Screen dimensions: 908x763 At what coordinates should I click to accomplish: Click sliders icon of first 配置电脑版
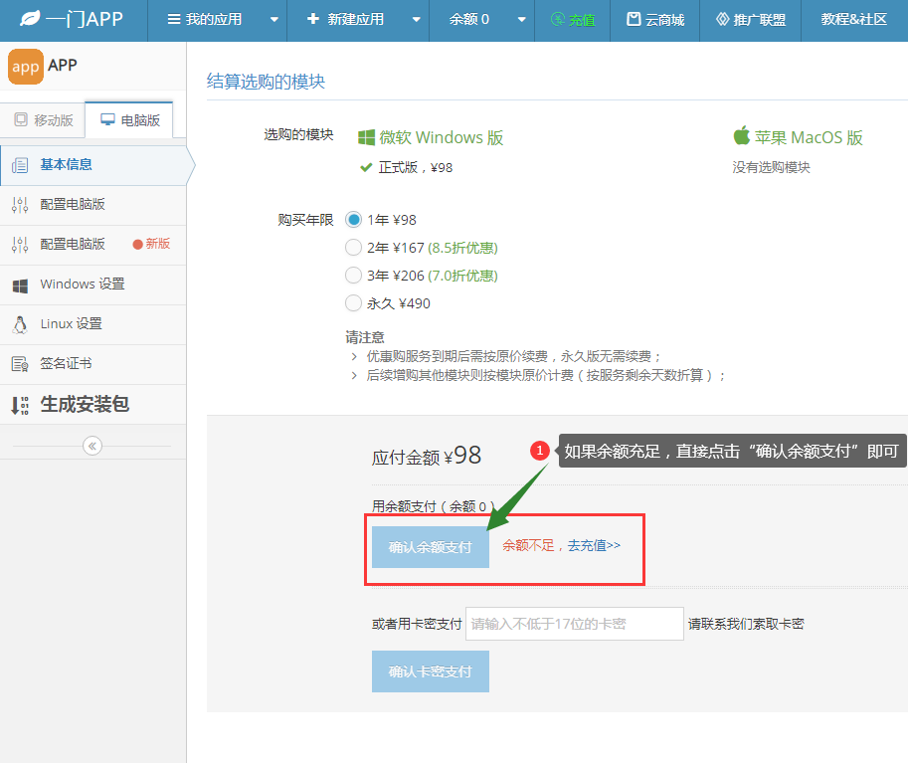click(x=20, y=205)
